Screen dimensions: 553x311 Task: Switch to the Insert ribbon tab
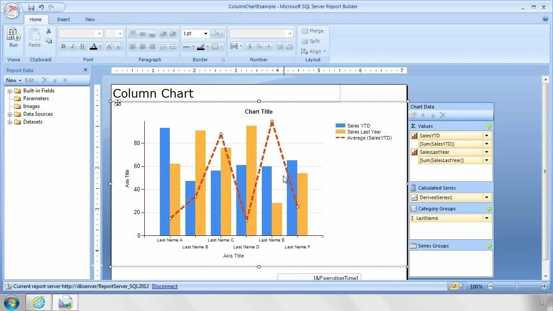coord(64,19)
